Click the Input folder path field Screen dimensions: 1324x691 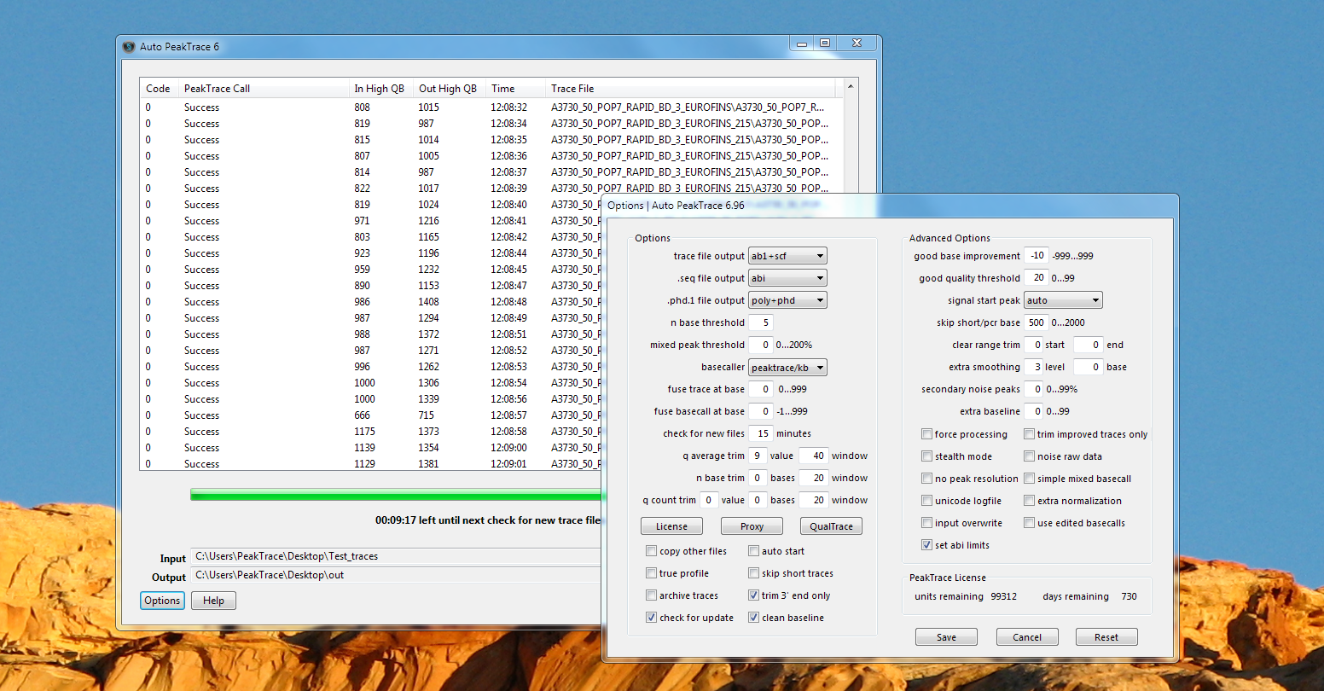click(x=396, y=556)
